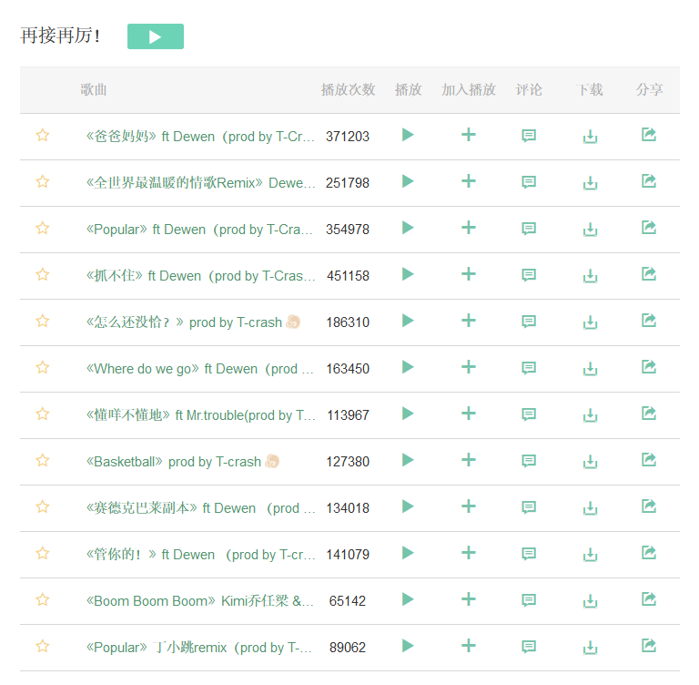Add 《Where do we go》 to queue

coord(469,367)
